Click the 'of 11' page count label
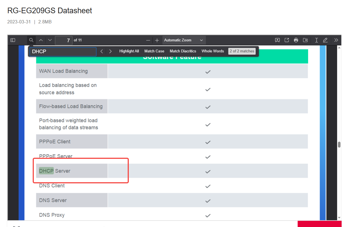The image size is (345, 227). pos(78,40)
